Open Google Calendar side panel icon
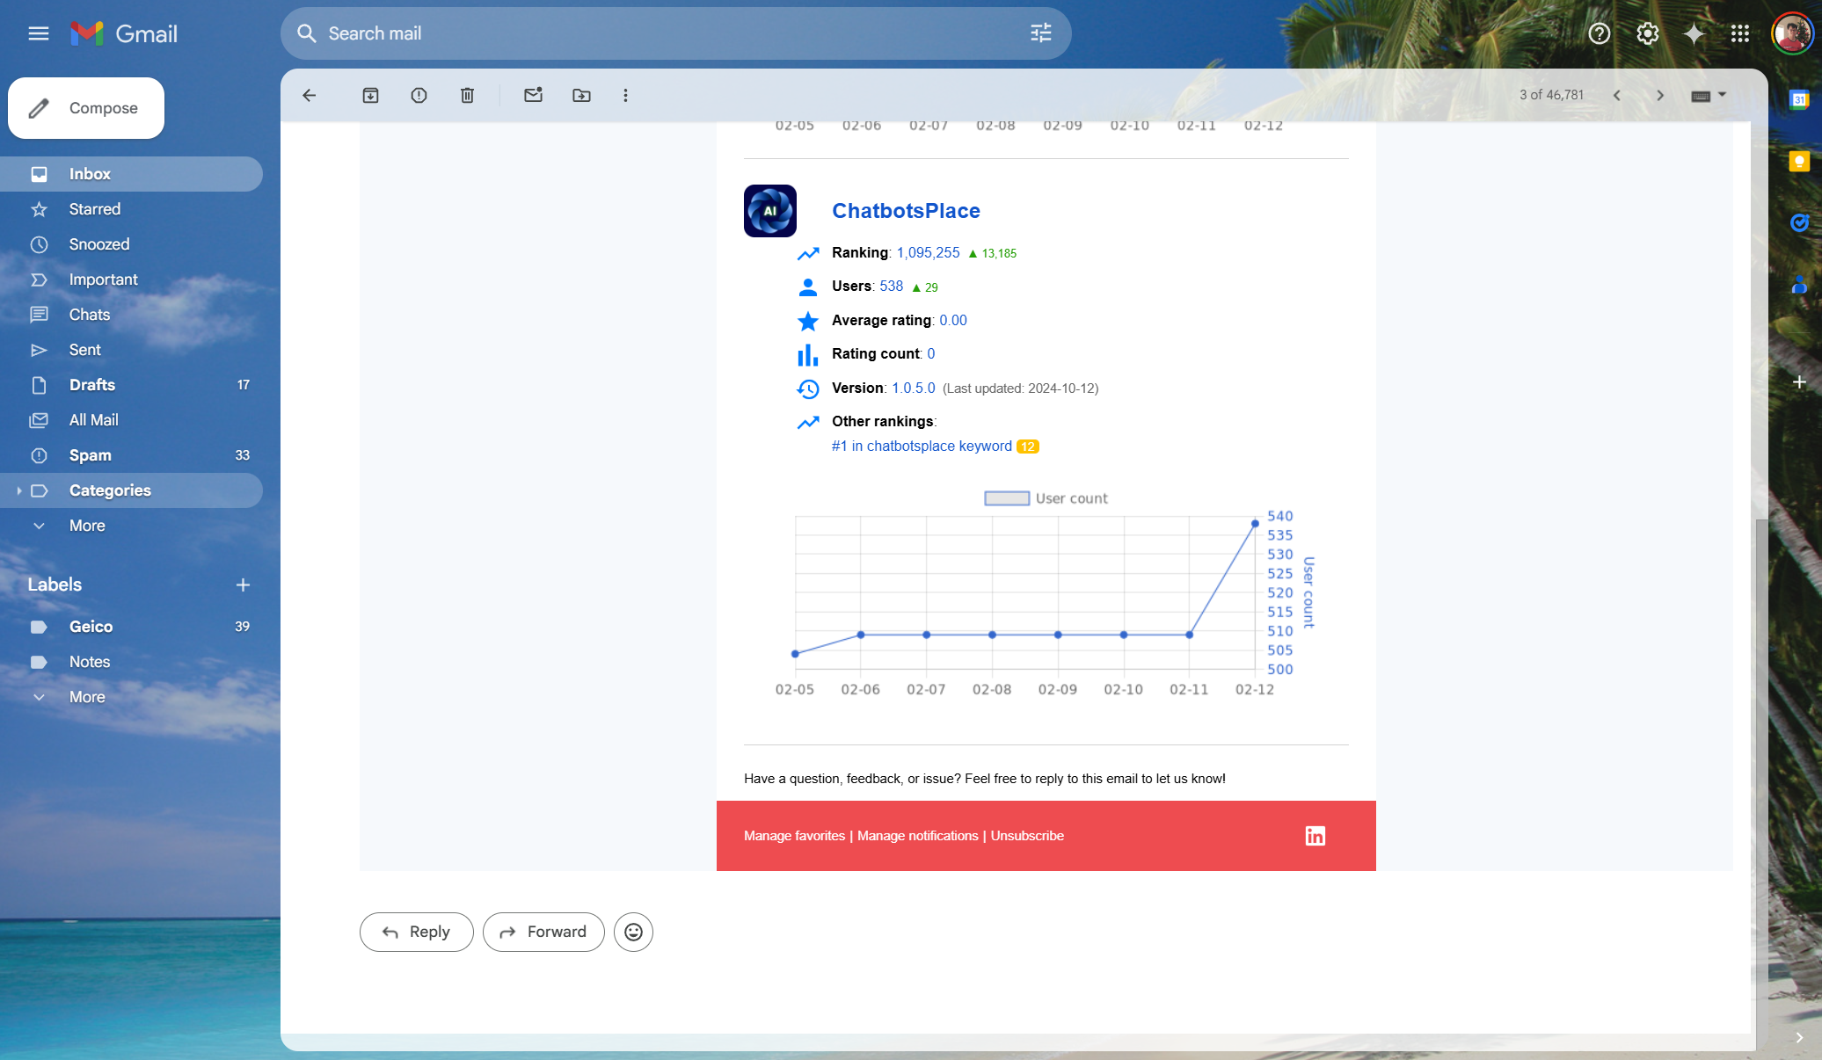The height and width of the screenshot is (1060, 1822). [x=1799, y=100]
